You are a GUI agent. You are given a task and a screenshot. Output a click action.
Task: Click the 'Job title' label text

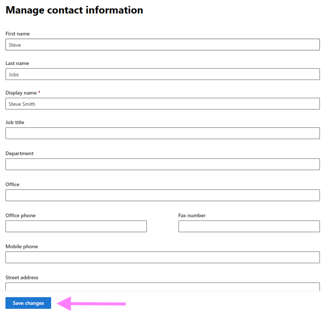tap(15, 122)
